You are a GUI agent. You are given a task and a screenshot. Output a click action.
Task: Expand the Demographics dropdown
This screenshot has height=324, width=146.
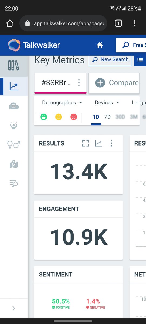coord(62,103)
